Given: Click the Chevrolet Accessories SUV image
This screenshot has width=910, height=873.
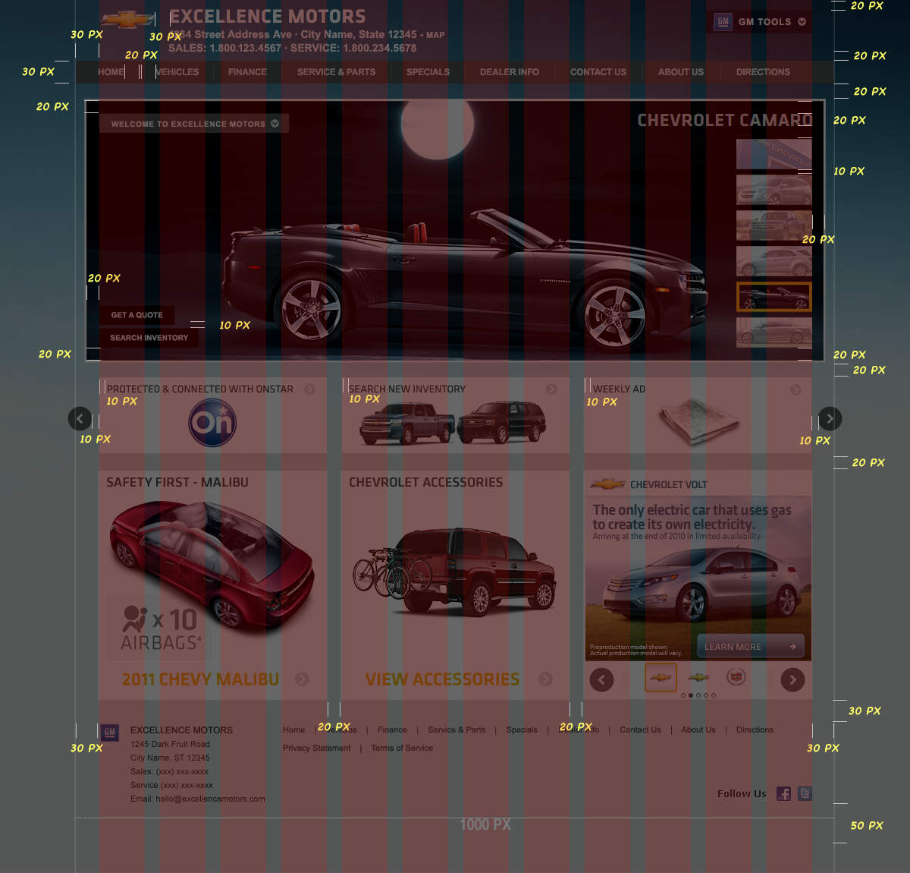Looking at the screenshot, I should coord(455,572).
